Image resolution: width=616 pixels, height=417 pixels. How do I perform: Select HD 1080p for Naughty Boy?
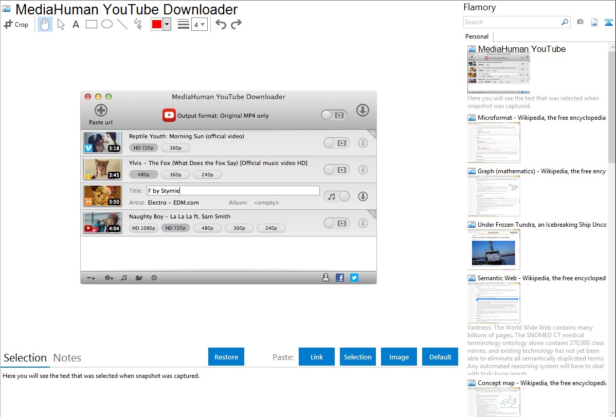point(143,228)
